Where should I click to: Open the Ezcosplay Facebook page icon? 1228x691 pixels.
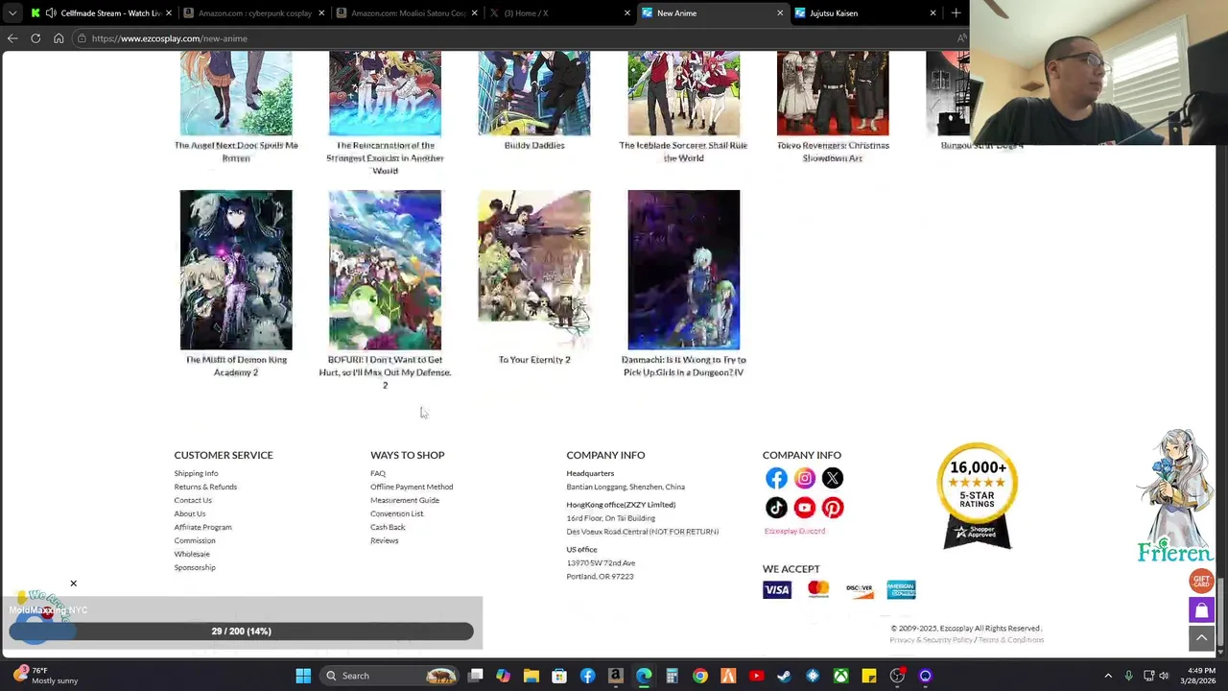tap(776, 478)
